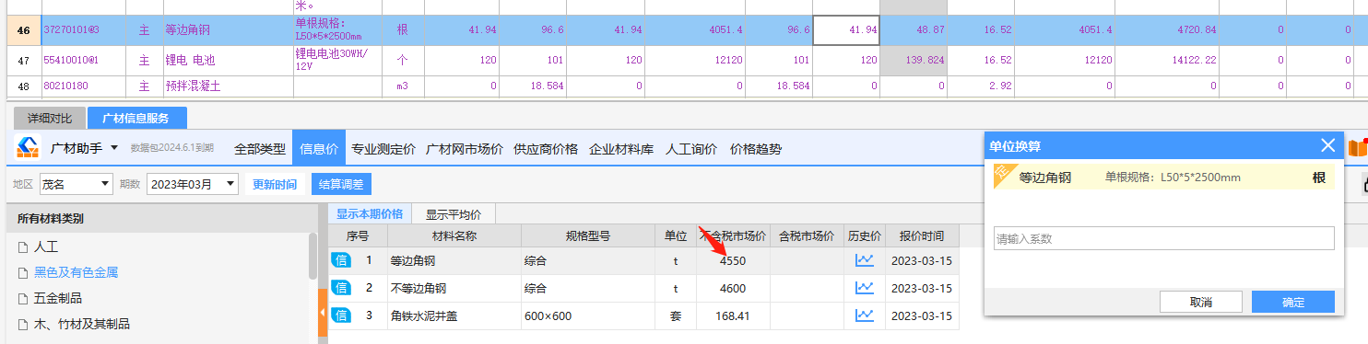
Task: Click 等边角钢 name in price list
Action: point(413,261)
